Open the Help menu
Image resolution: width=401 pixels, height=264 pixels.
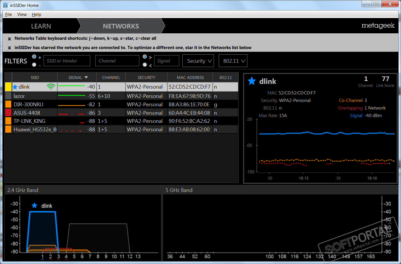click(37, 15)
